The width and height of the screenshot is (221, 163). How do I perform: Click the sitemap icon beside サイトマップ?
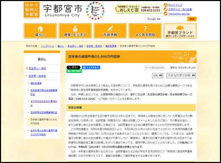pos(165,5)
